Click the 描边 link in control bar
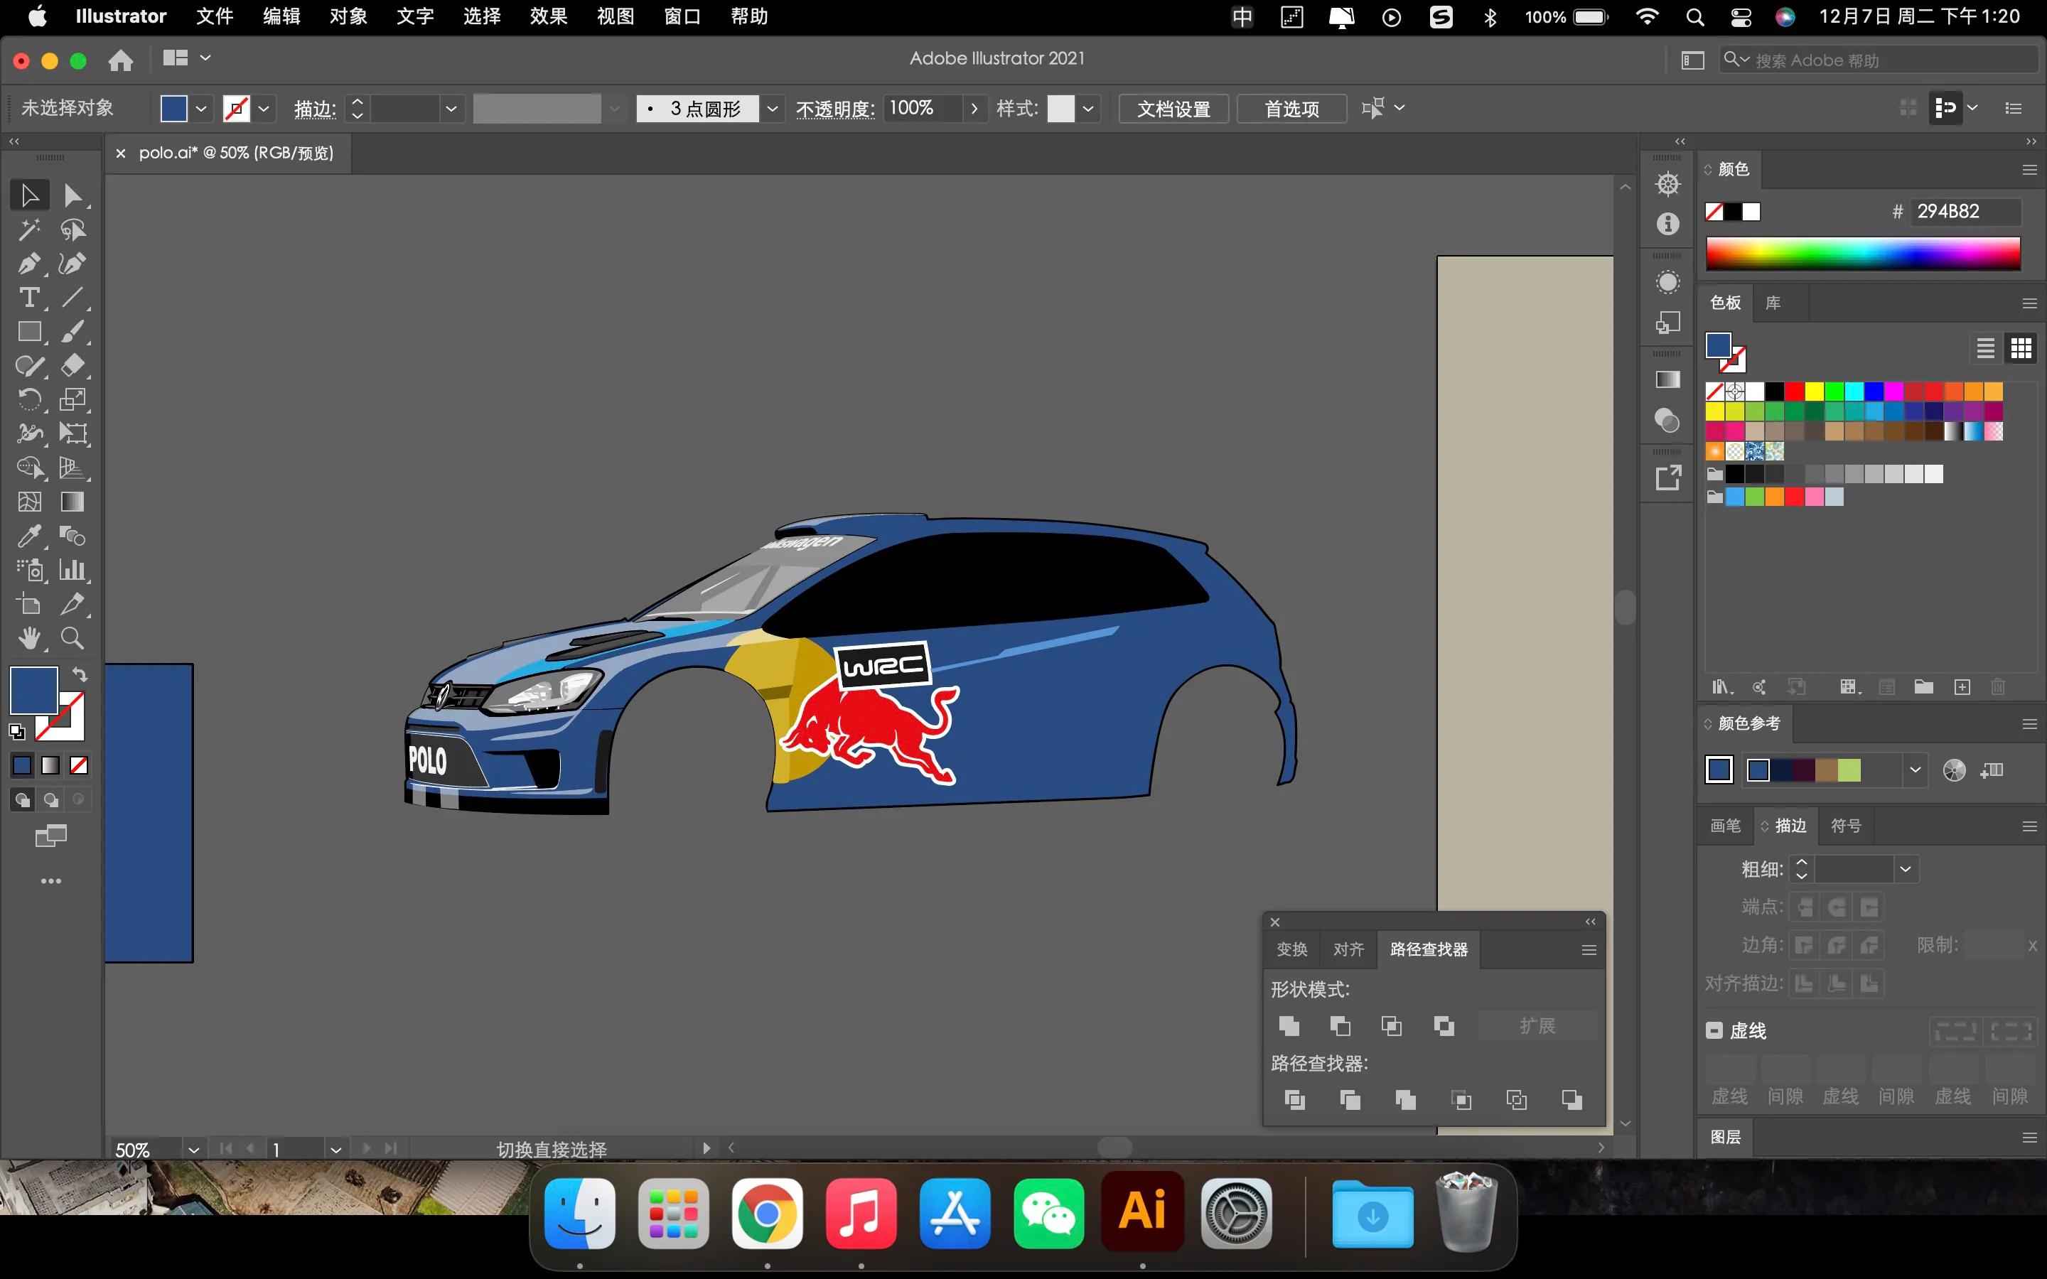The image size is (2047, 1279). (315, 109)
